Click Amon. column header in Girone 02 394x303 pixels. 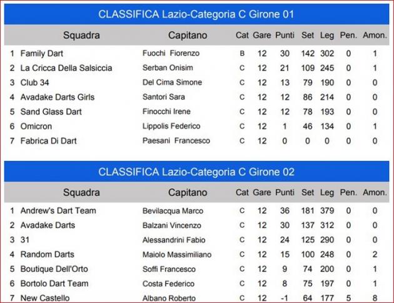click(x=375, y=193)
